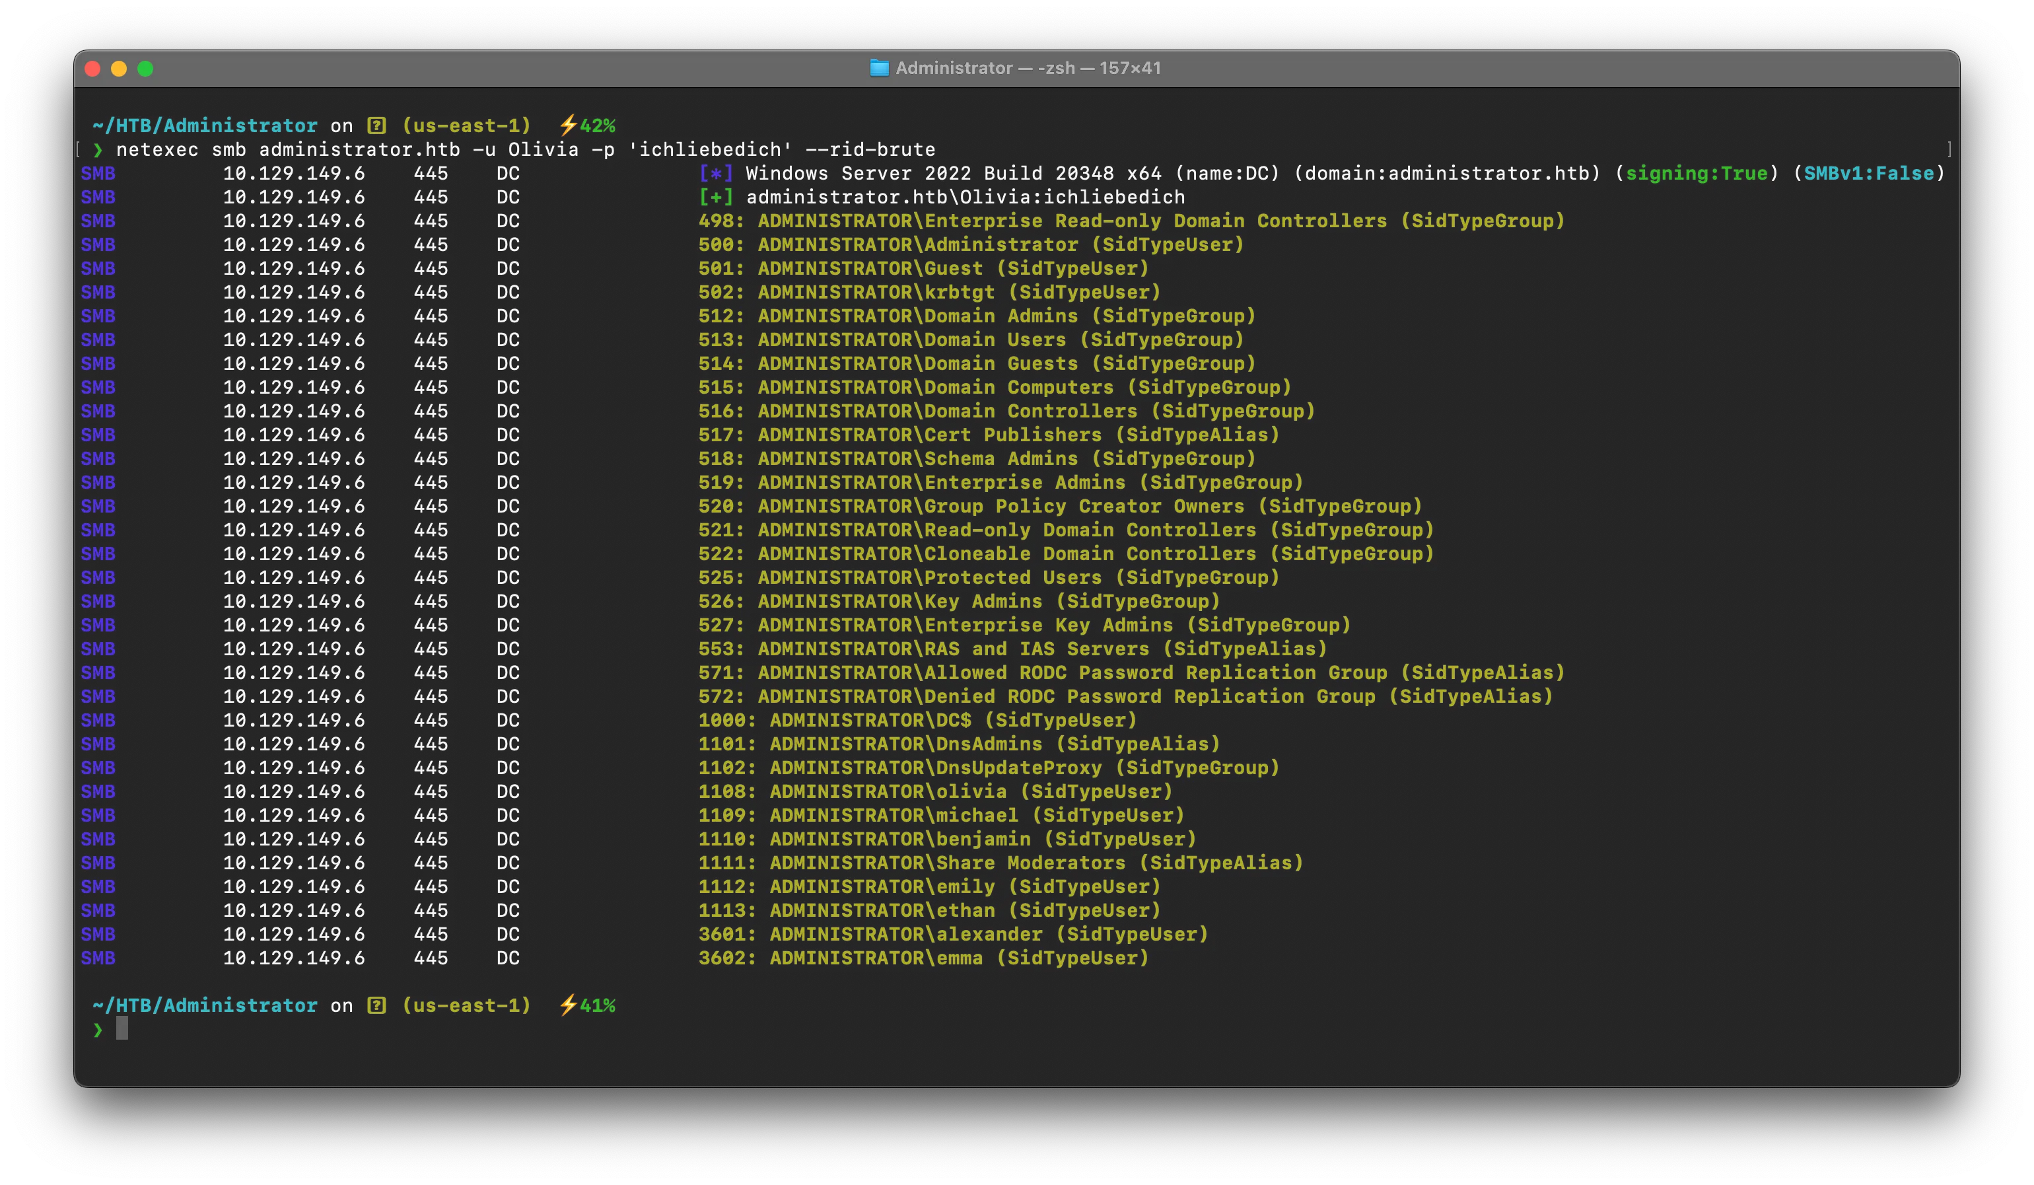Click the '[*]' marker on Windows Server line
Viewport: 2034px width, 1185px height.
[x=716, y=173]
